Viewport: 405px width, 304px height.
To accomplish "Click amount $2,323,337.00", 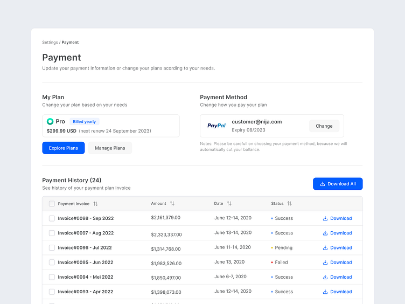I will (166, 234).
